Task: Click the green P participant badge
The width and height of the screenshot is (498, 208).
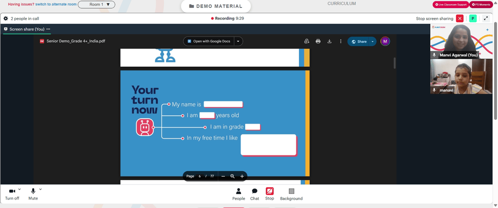Action: click(473, 19)
